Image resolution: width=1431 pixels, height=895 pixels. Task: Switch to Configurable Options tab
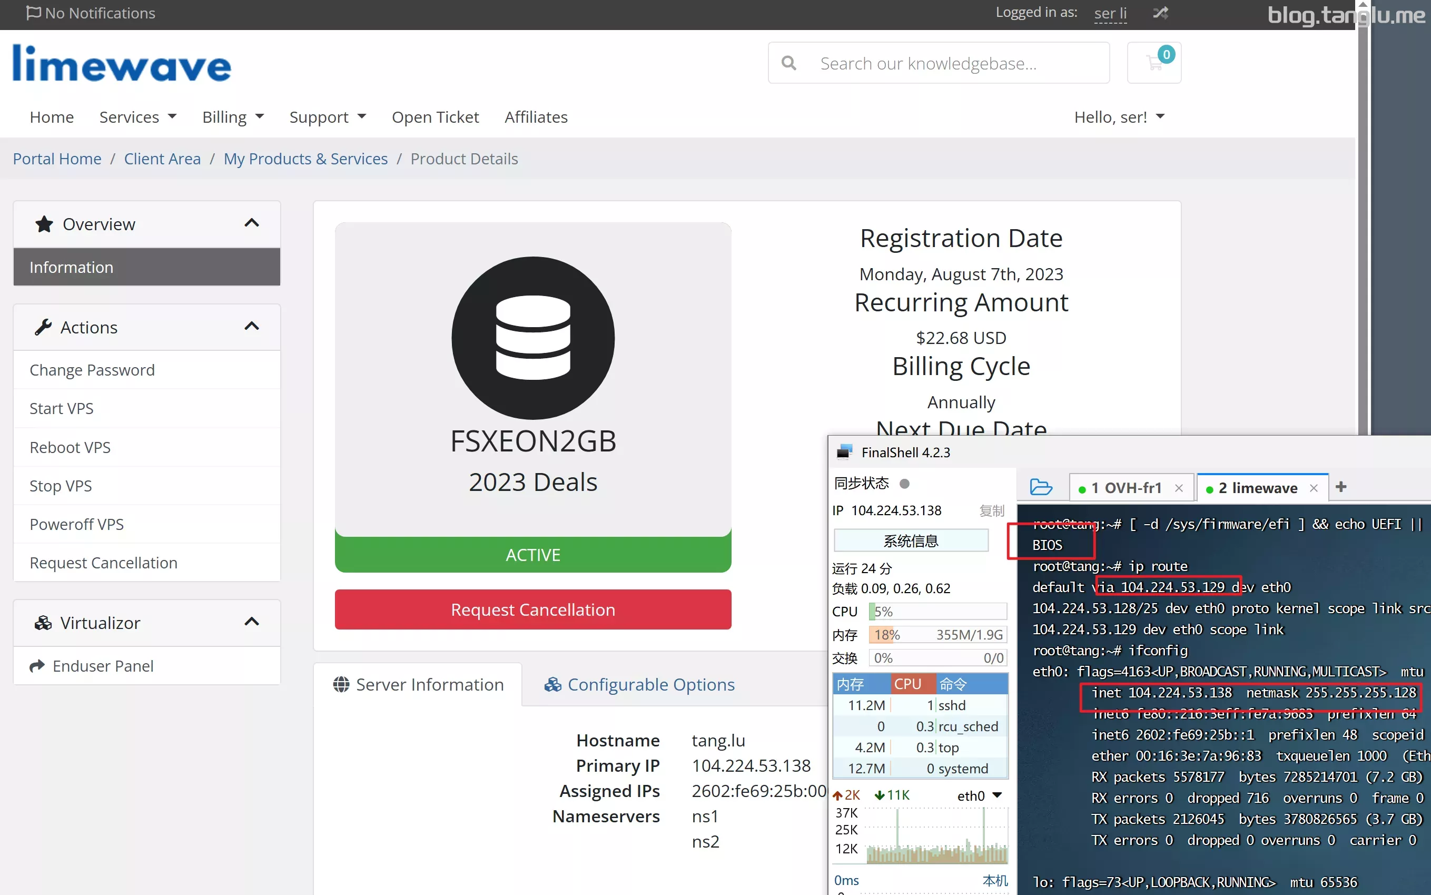(x=639, y=684)
